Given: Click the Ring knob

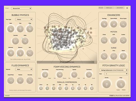Looking at the screenshot, I should (x=30, y=29).
